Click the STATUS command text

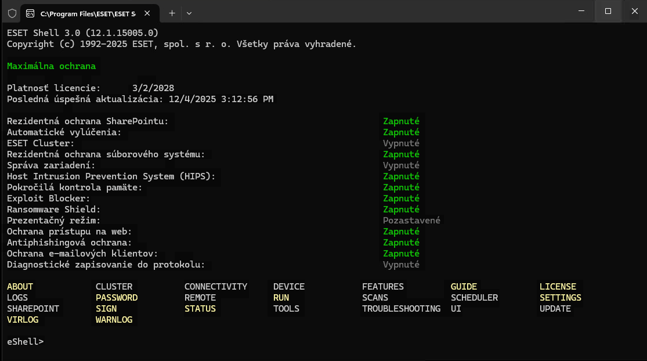tap(200, 309)
